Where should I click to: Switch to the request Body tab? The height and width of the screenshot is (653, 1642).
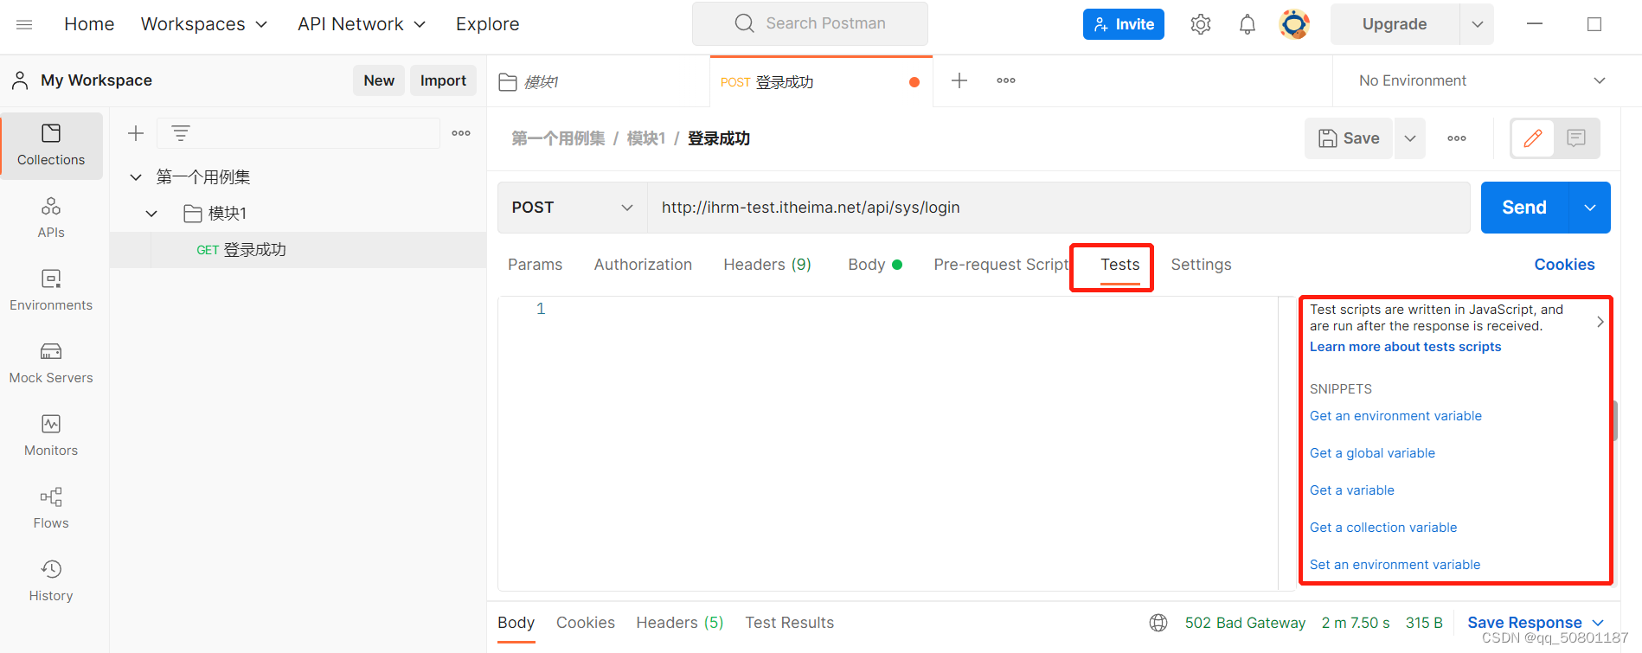pyautogui.click(x=875, y=265)
